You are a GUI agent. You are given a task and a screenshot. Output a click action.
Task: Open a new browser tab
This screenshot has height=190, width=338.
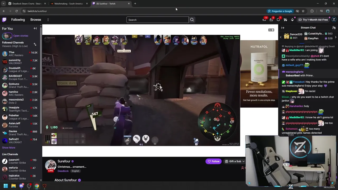tap(135, 4)
